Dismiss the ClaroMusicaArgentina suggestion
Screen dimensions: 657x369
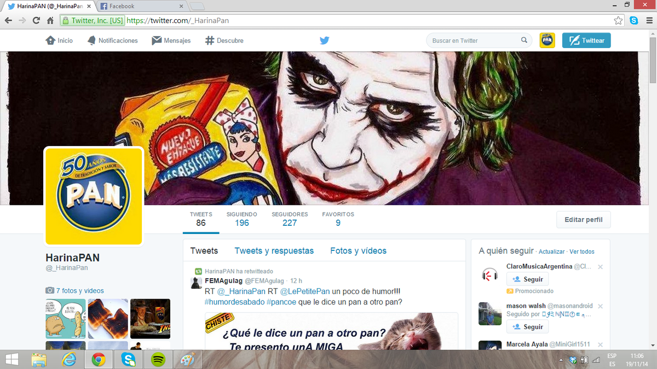[600, 267]
